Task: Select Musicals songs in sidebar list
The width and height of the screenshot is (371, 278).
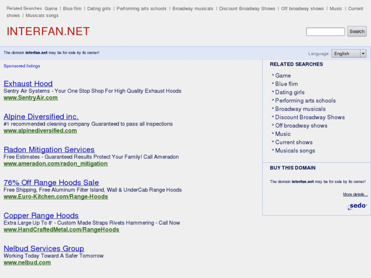Action: (x=295, y=150)
